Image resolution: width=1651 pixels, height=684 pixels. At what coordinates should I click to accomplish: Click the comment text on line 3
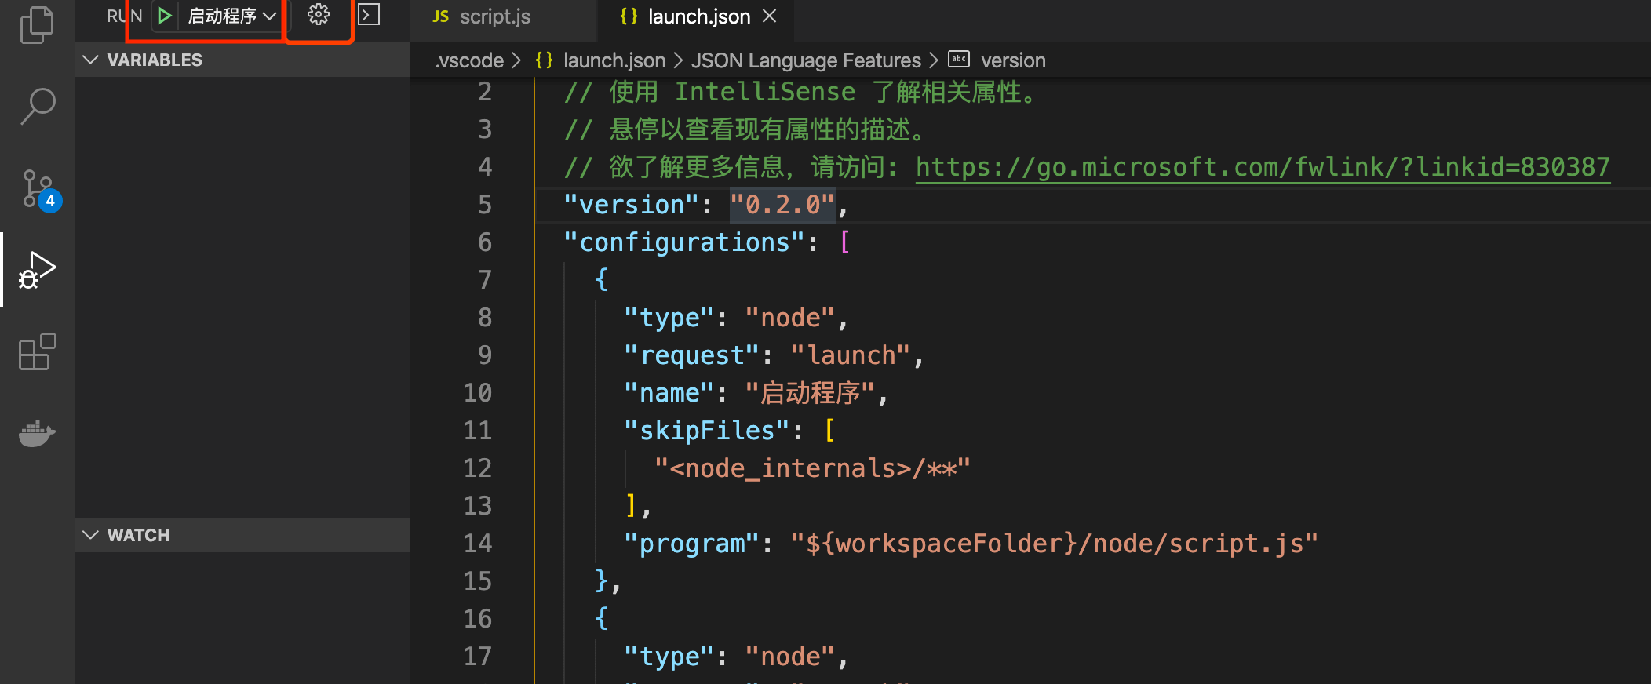[745, 129]
